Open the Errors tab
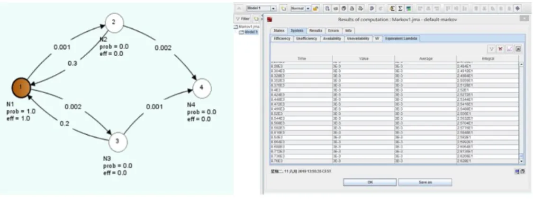533x200 pixels. [x=334, y=31]
